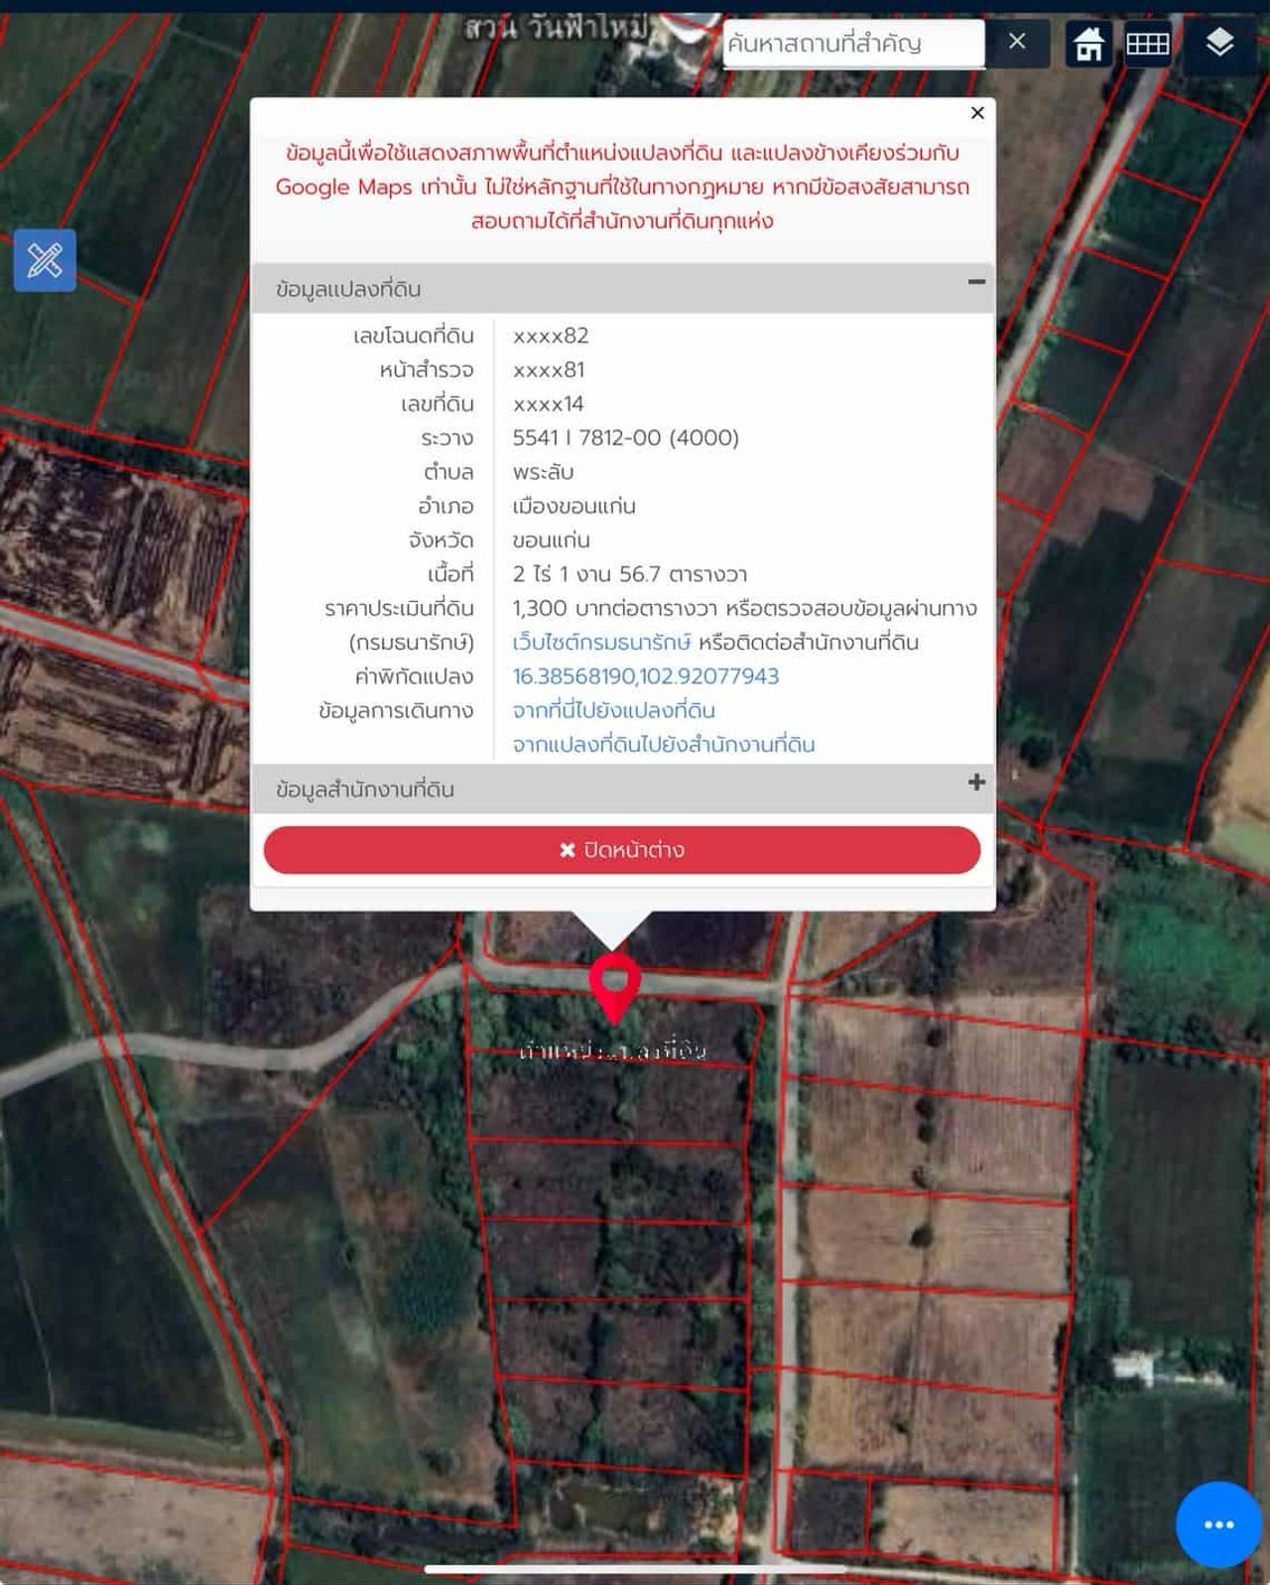1270x1585 pixels.
Task: Click the home icon in top toolbar
Action: click(1088, 44)
